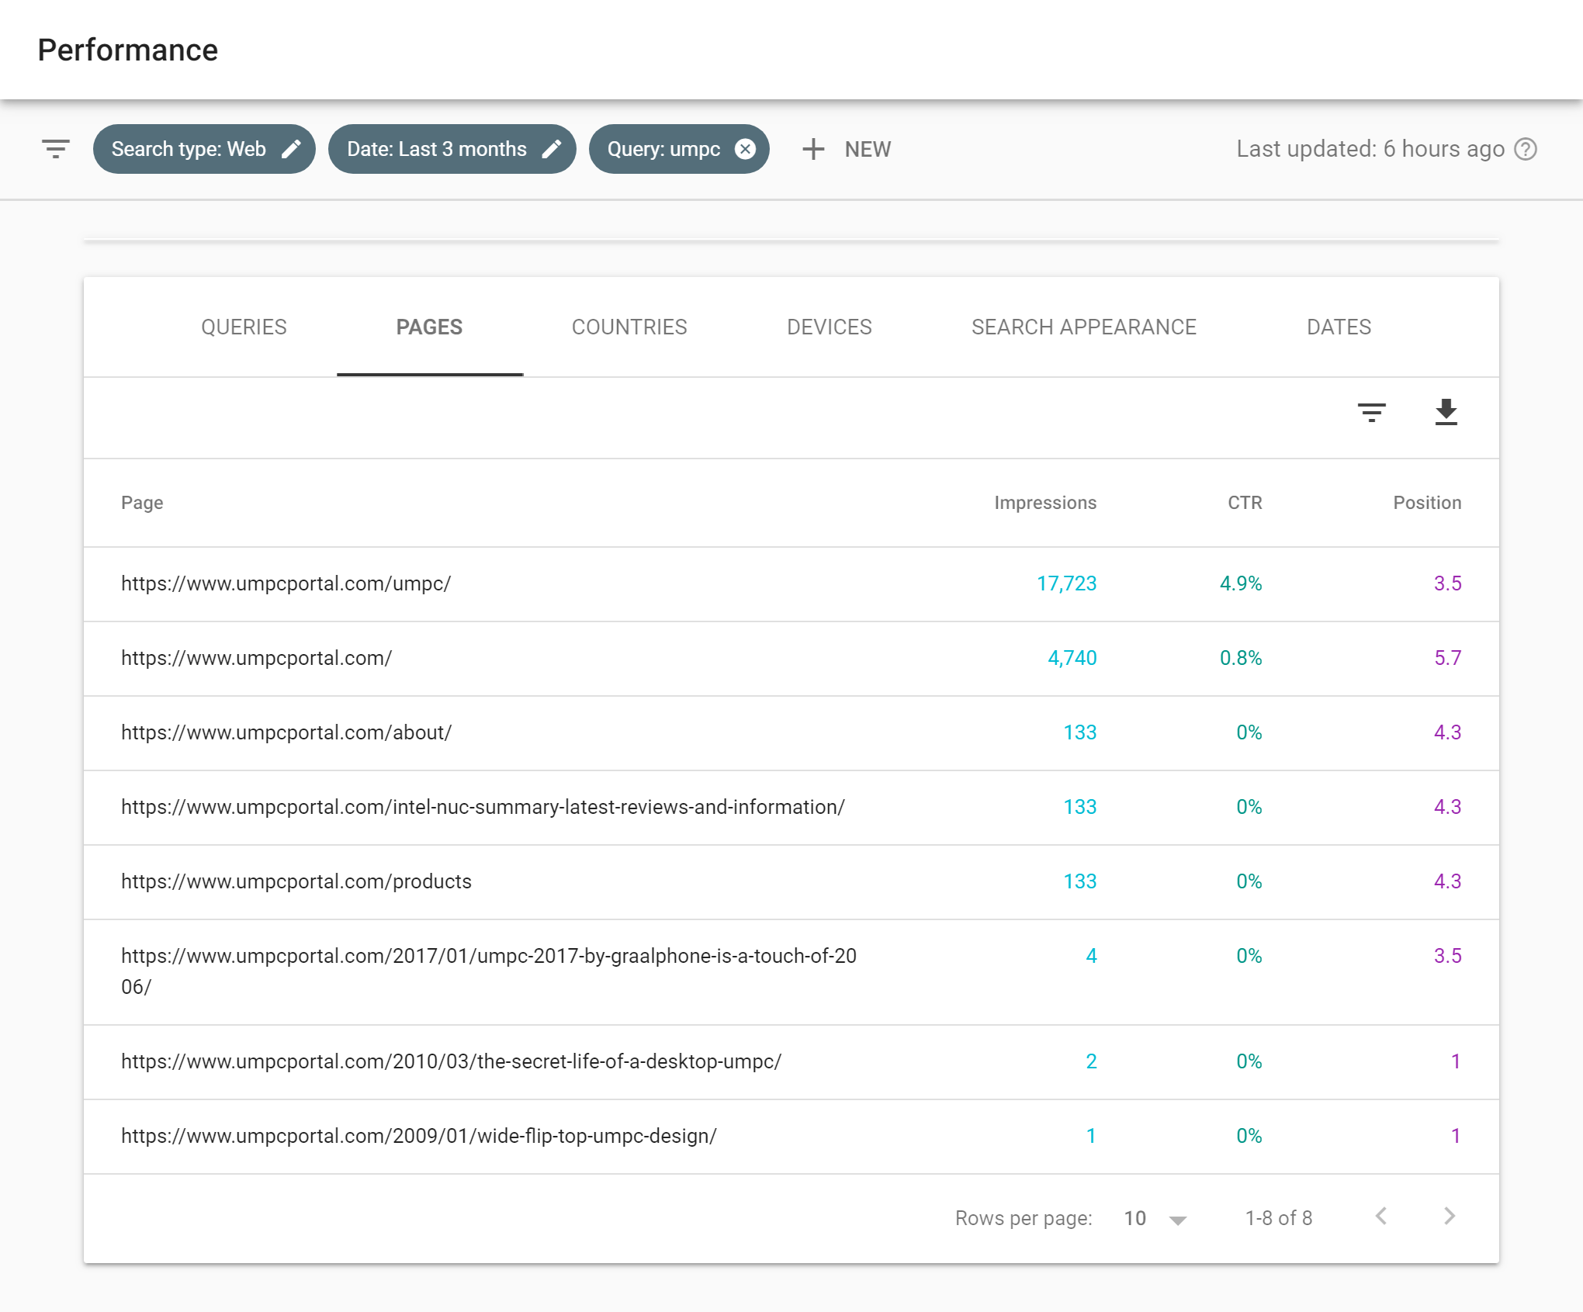Click the table filter rows icon

coord(1371,412)
